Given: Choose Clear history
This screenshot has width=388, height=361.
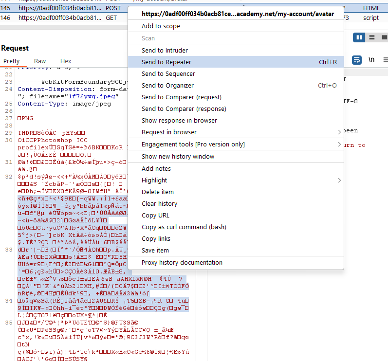Looking at the screenshot, I should pos(236,203).
